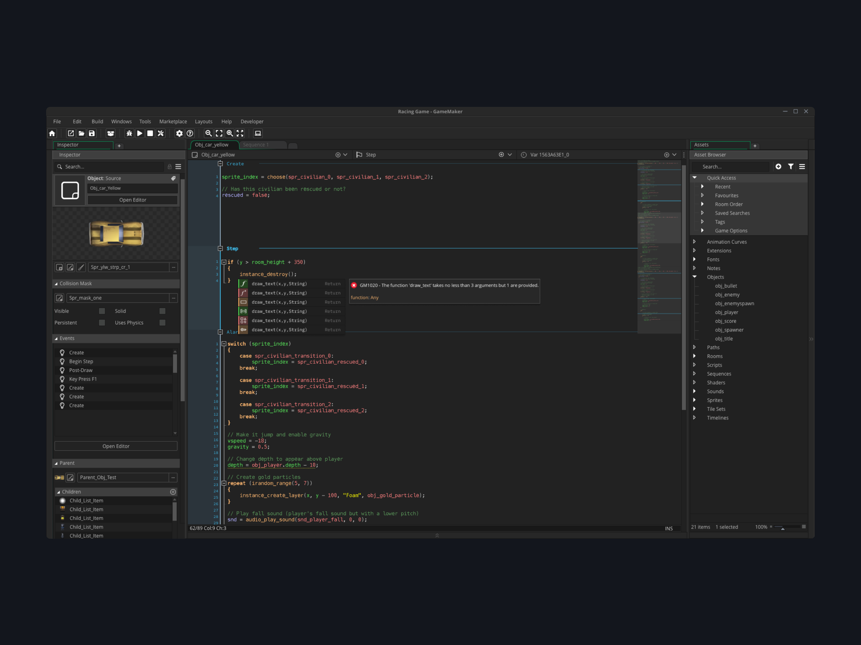Viewport: 861px width, 645px height.
Task: Enable the Solid checkbox
Action: tap(162, 311)
